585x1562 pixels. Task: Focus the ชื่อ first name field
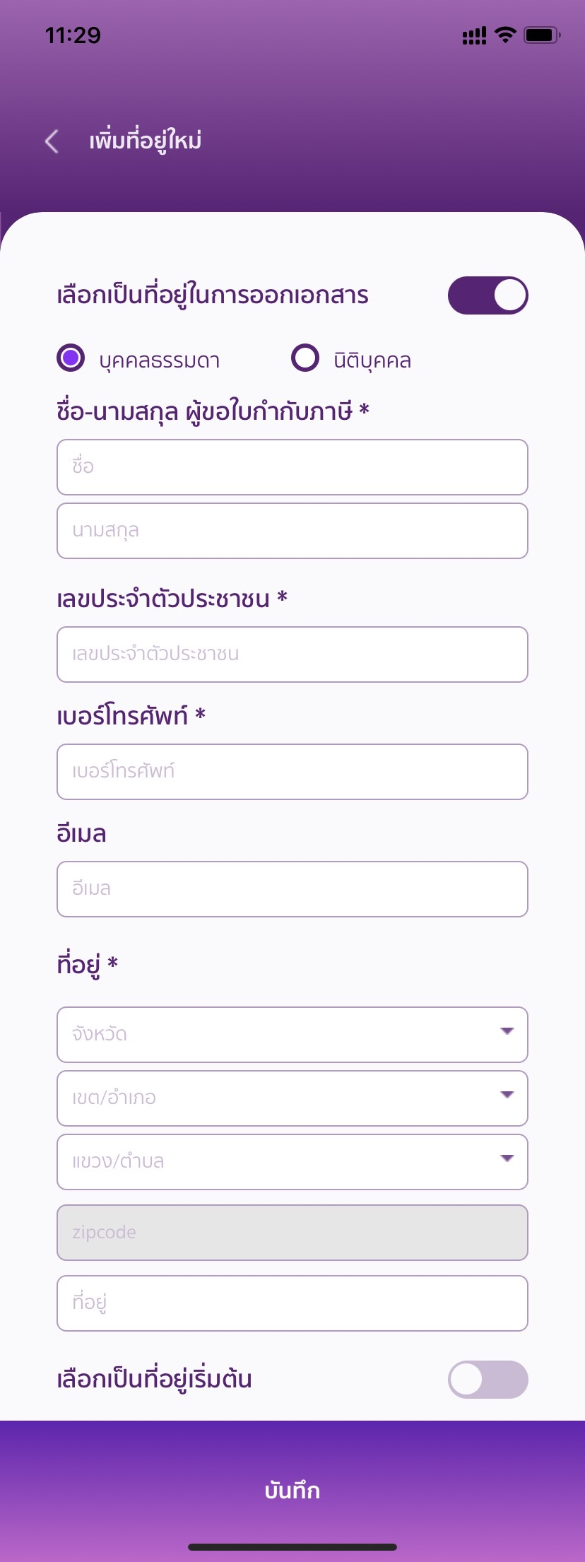pyautogui.click(x=292, y=467)
